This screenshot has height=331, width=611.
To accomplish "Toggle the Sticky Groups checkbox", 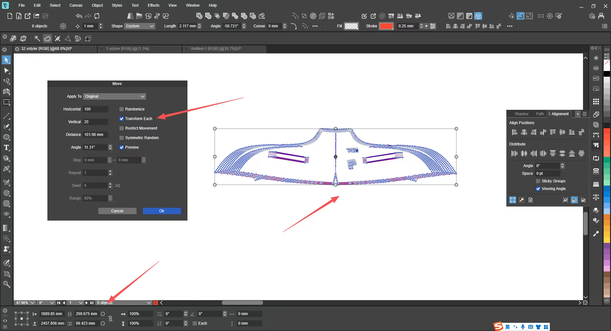I will point(538,181).
